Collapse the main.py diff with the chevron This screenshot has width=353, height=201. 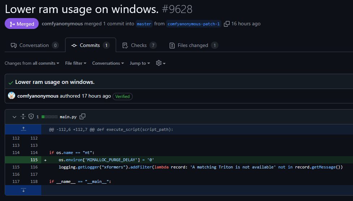14,117
